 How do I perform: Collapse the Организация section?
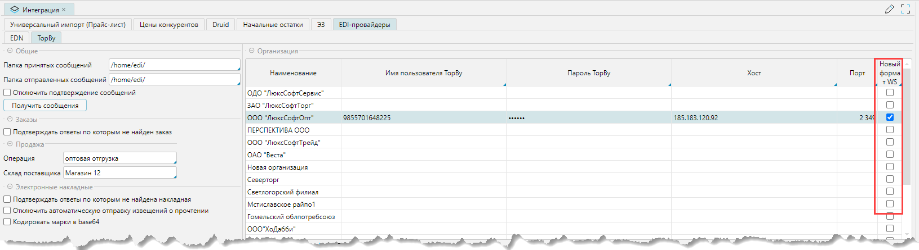251,51
